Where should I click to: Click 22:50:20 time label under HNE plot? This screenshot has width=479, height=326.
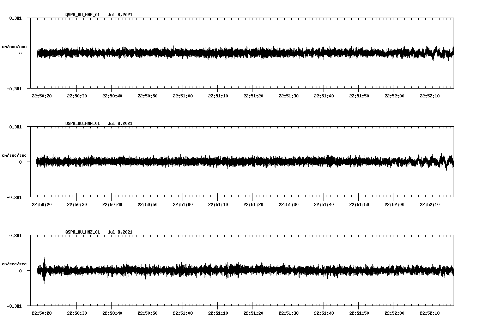click(x=42, y=96)
